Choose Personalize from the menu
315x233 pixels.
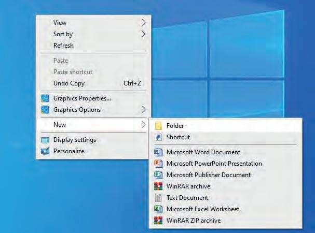tap(93, 151)
